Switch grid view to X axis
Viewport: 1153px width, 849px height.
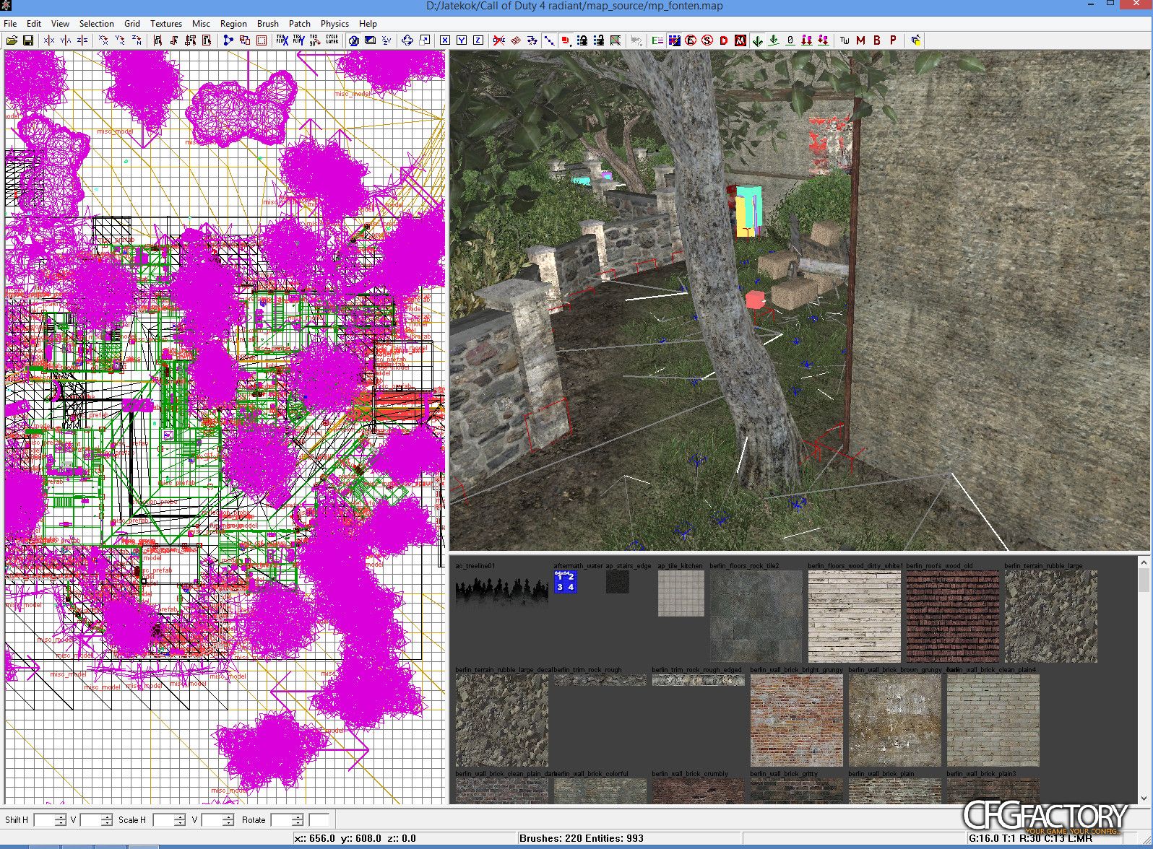click(x=444, y=40)
